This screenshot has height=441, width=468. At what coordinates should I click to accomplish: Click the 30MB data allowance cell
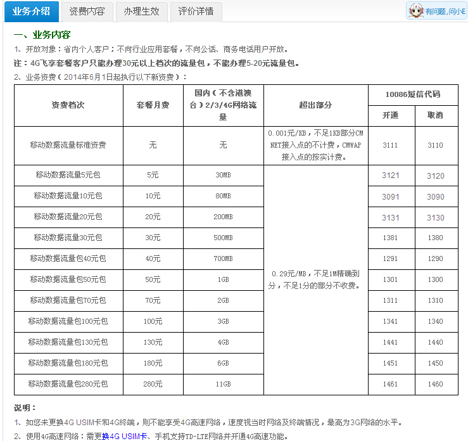pos(224,176)
